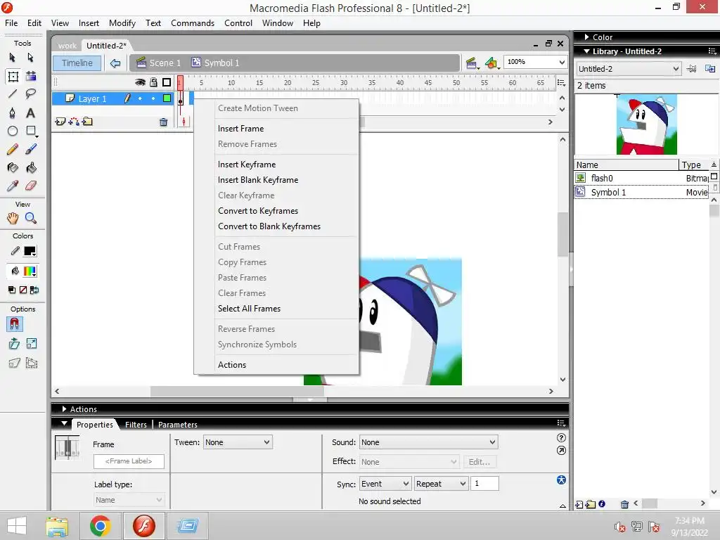Select the Pencil tool
This screenshot has height=540, width=720.
pos(13,149)
